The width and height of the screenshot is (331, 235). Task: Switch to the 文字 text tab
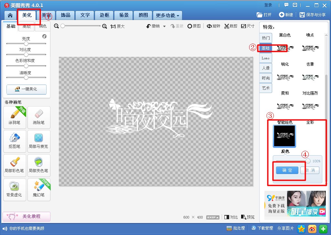point(84,15)
